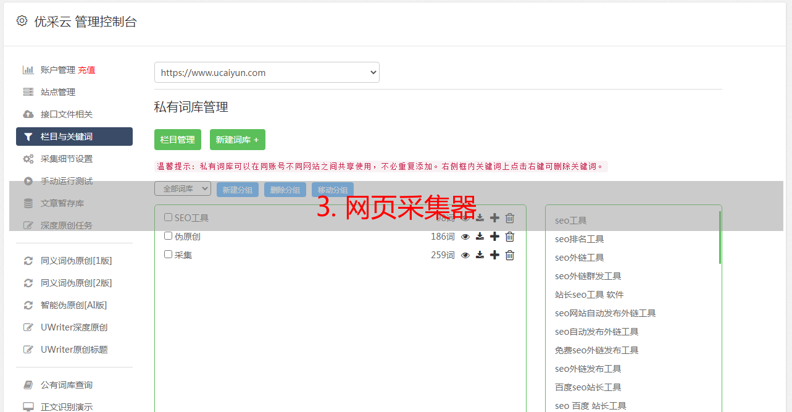Click the edit icon for UWriter深度原创
This screenshot has height=412, width=792.
pos(28,327)
